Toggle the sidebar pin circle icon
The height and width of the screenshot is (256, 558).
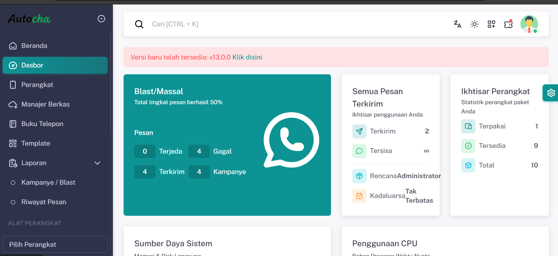pos(101,19)
